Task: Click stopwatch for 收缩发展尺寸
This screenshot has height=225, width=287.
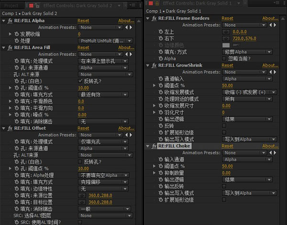Action: point(161,106)
